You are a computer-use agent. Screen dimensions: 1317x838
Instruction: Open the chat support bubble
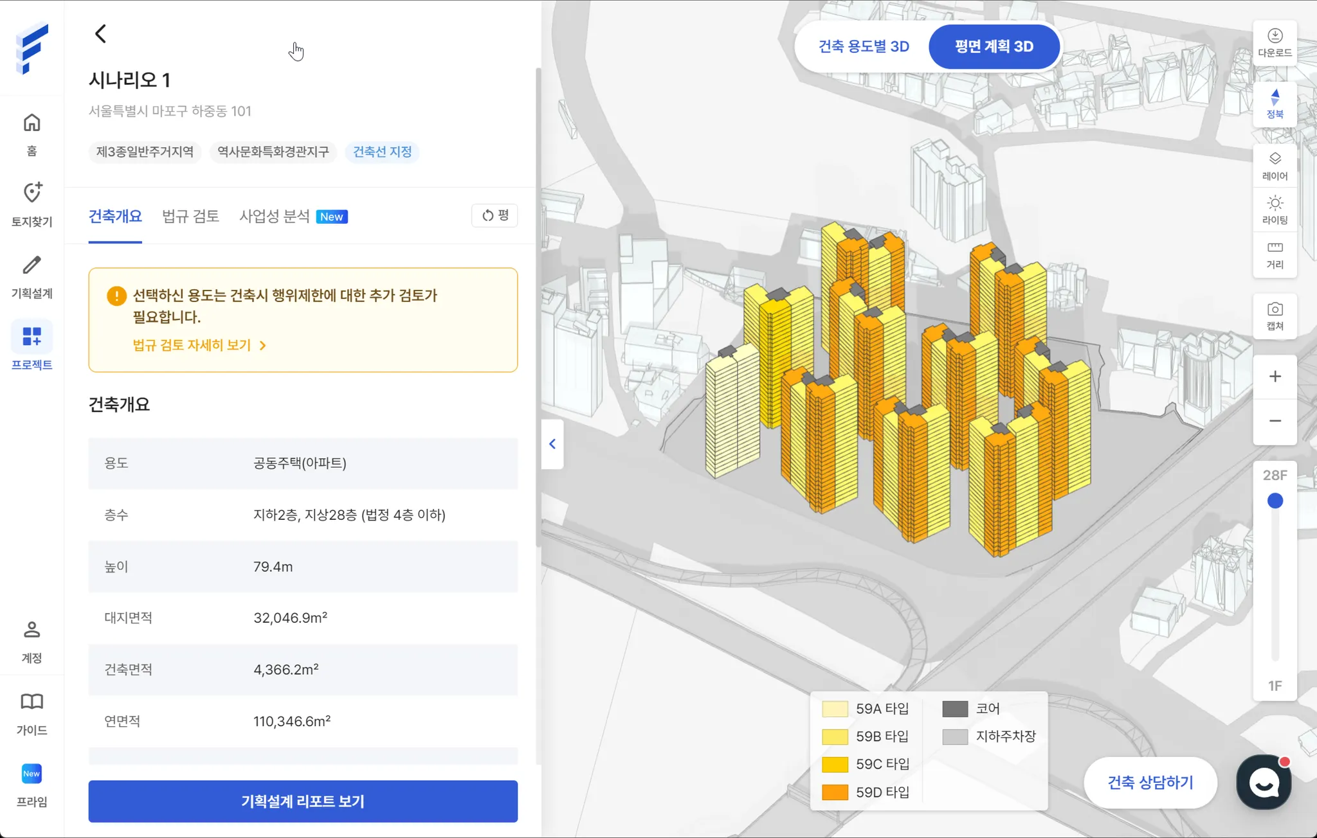1264,782
